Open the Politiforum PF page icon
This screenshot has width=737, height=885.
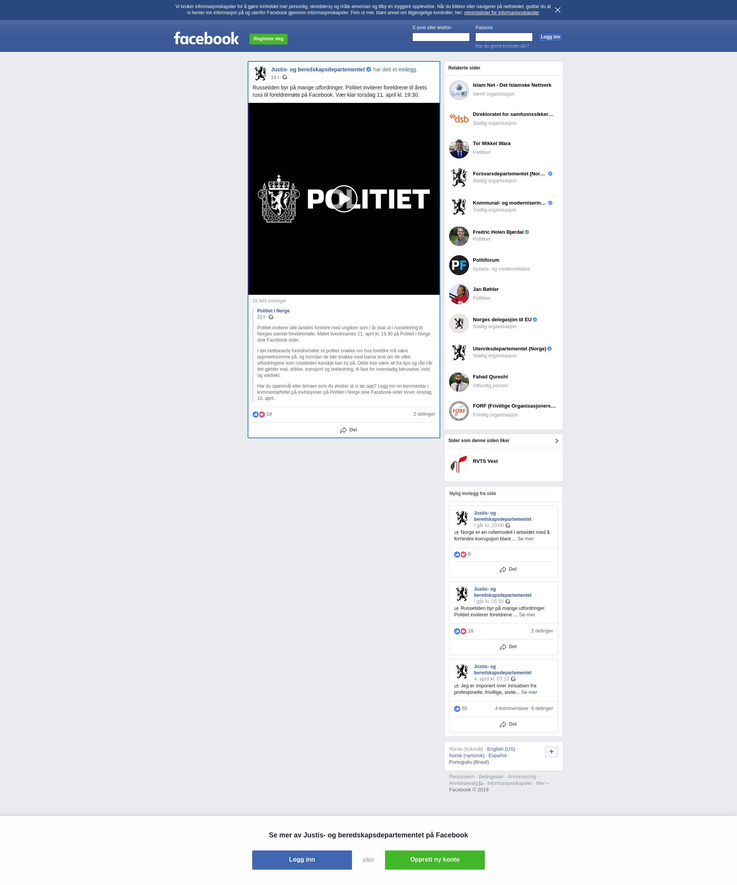click(x=459, y=265)
